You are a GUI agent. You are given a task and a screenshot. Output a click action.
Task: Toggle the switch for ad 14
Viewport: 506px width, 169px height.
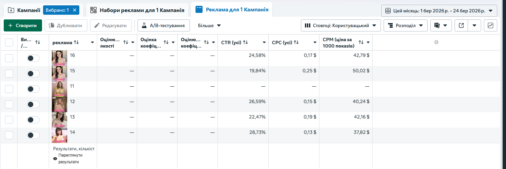33,135
